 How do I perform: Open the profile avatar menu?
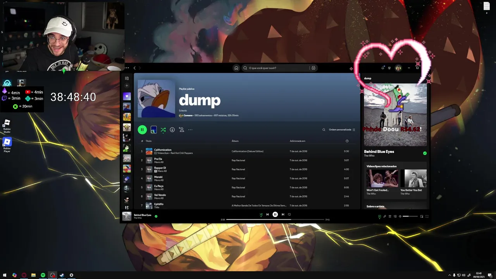(398, 68)
